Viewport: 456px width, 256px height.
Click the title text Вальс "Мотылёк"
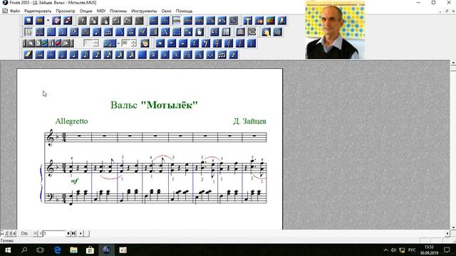154,105
